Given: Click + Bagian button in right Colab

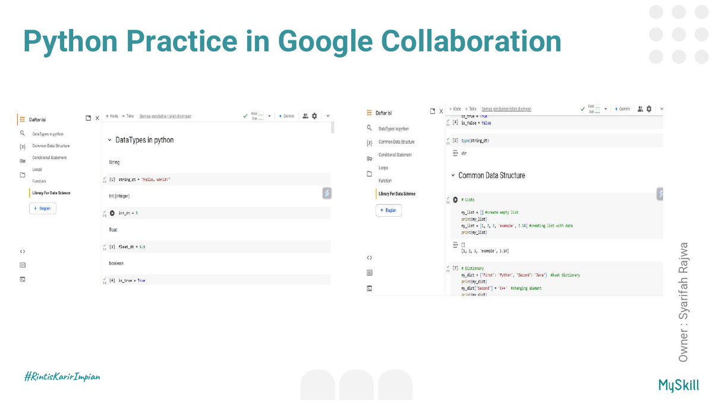Looking at the screenshot, I should click(390, 210).
